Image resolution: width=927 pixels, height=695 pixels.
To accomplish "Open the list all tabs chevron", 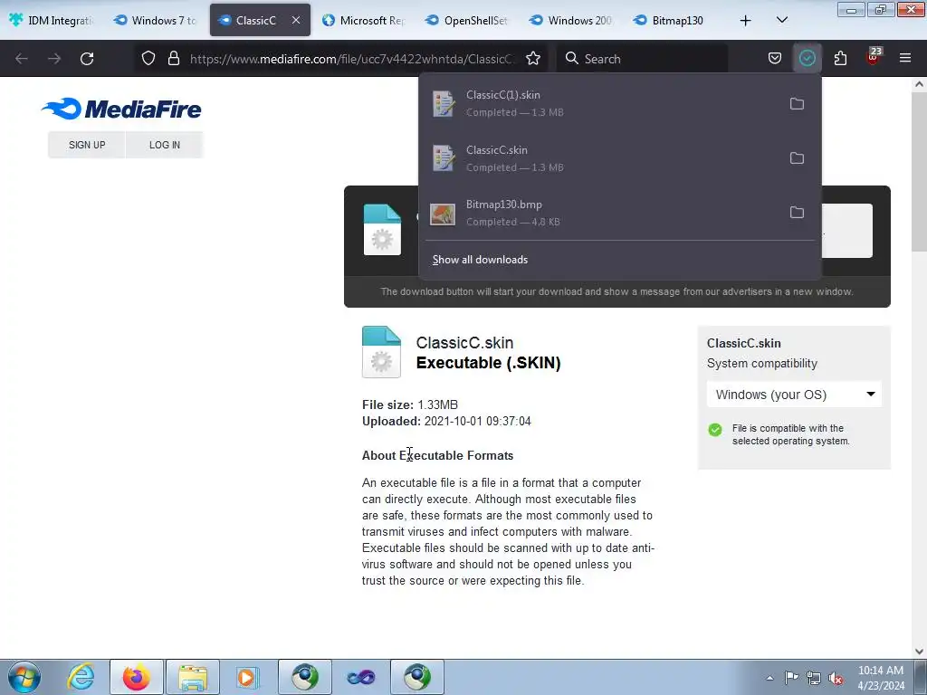I will pyautogui.click(x=781, y=20).
